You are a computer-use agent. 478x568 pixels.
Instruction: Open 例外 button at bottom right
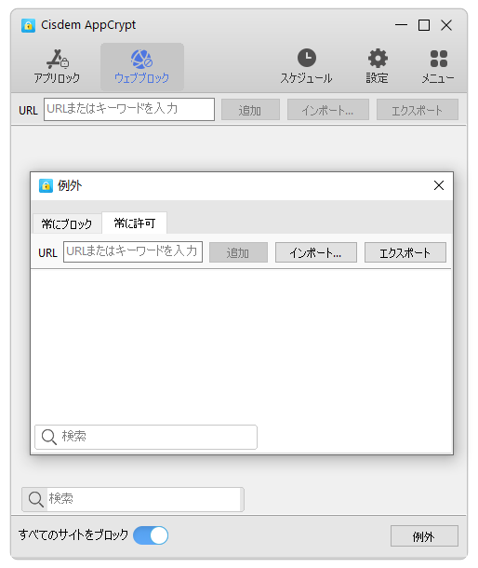click(424, 536)
